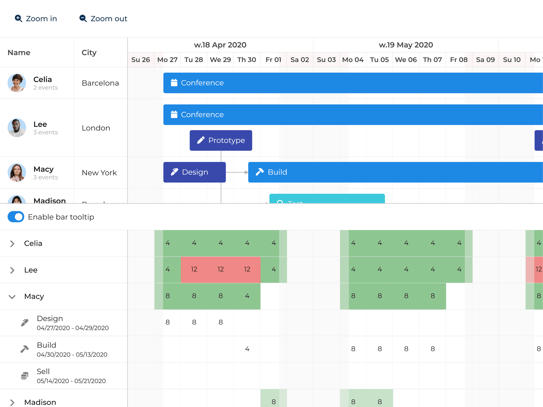The width and height of the screenshot is (543, 407).
Task: Click Celia's avatar photo
Action: (16, 83)
